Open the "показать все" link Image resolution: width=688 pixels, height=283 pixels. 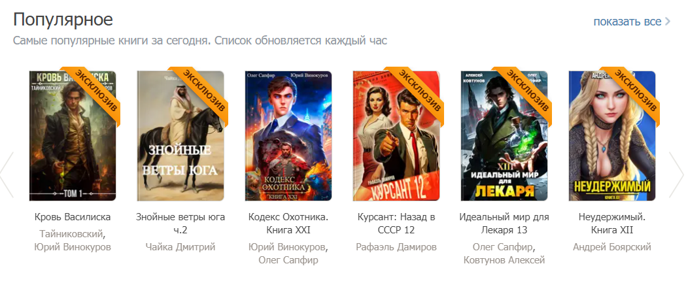627,22
